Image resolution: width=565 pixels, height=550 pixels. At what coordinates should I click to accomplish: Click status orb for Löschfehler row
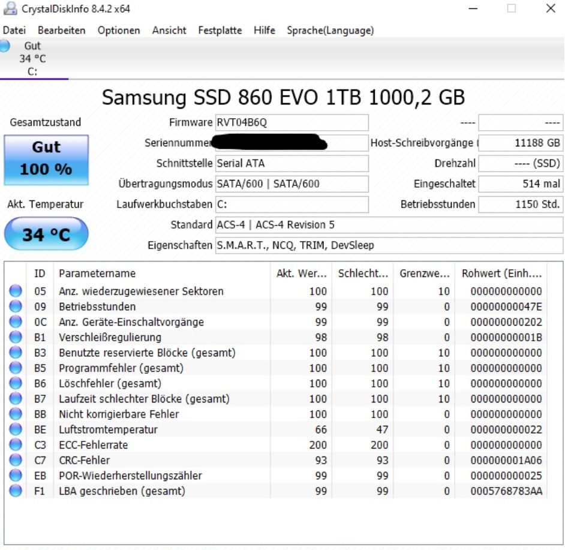16,383
